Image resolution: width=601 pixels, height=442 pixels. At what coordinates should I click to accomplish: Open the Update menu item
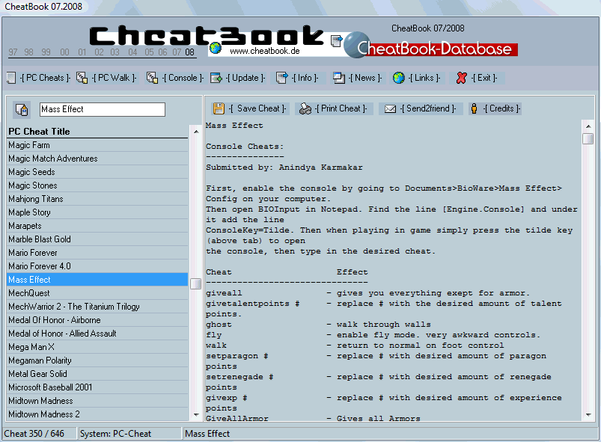point(245,78)
